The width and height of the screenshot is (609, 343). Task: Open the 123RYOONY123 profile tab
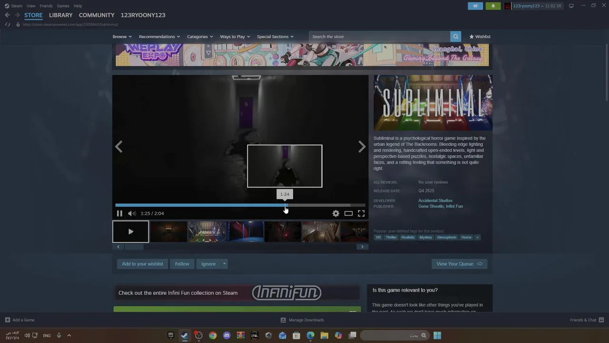143,15
